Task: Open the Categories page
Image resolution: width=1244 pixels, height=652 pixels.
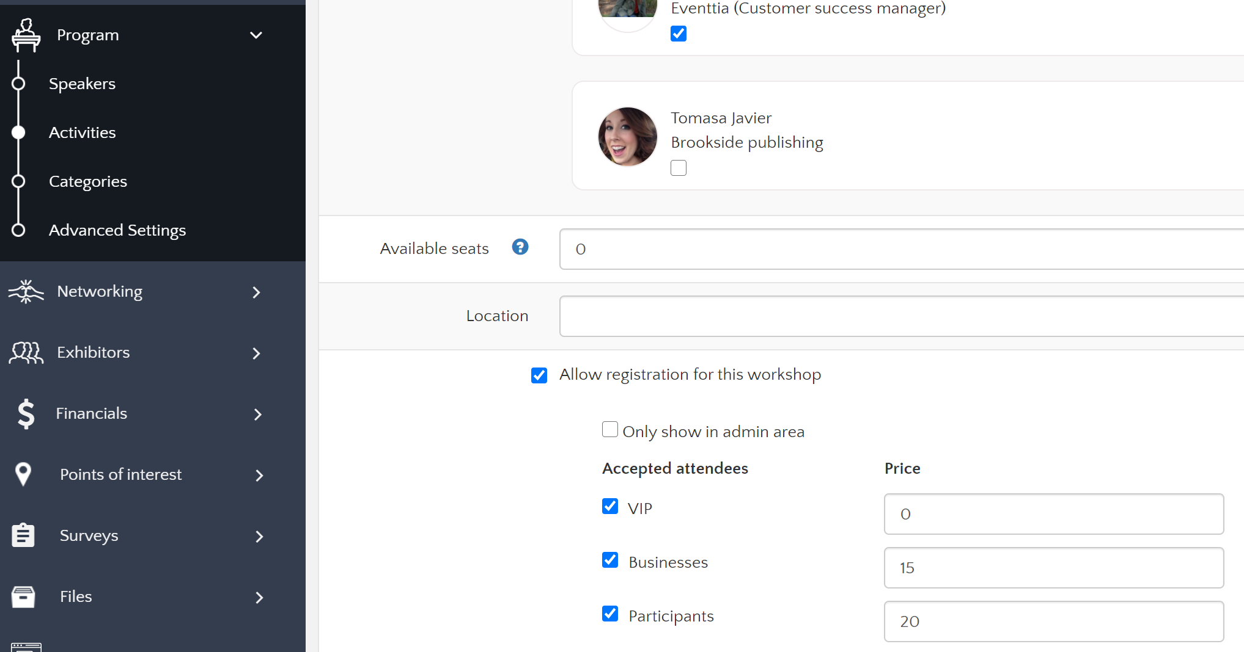Action: [88, 181]
